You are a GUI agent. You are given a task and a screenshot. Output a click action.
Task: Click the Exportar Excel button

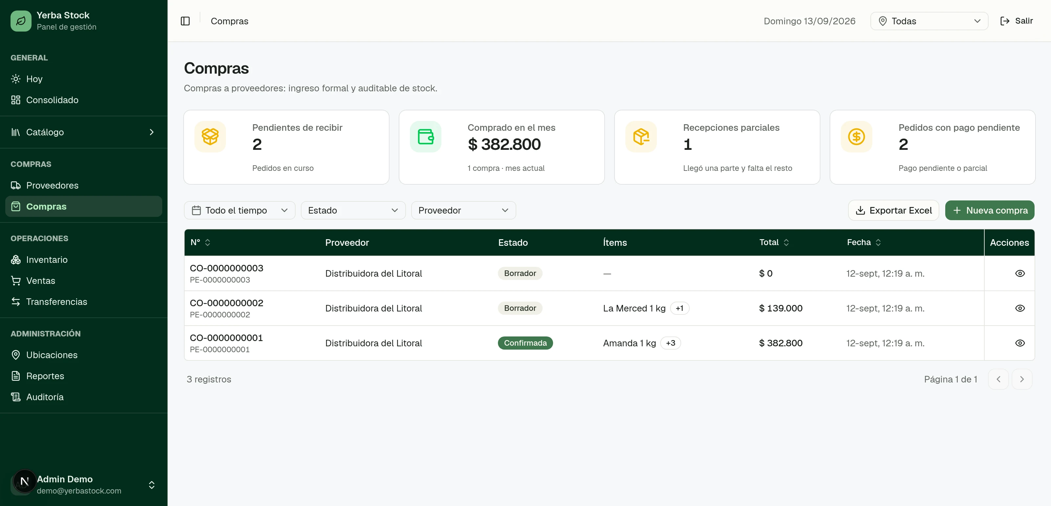click(x=893, y=210)
